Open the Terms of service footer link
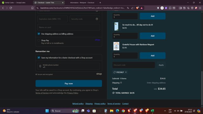This screenshot has height=114, width=203. pyautogui.click(x=114, y=104)
